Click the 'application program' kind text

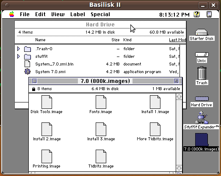pyautogui.click(x=142, y=72)
